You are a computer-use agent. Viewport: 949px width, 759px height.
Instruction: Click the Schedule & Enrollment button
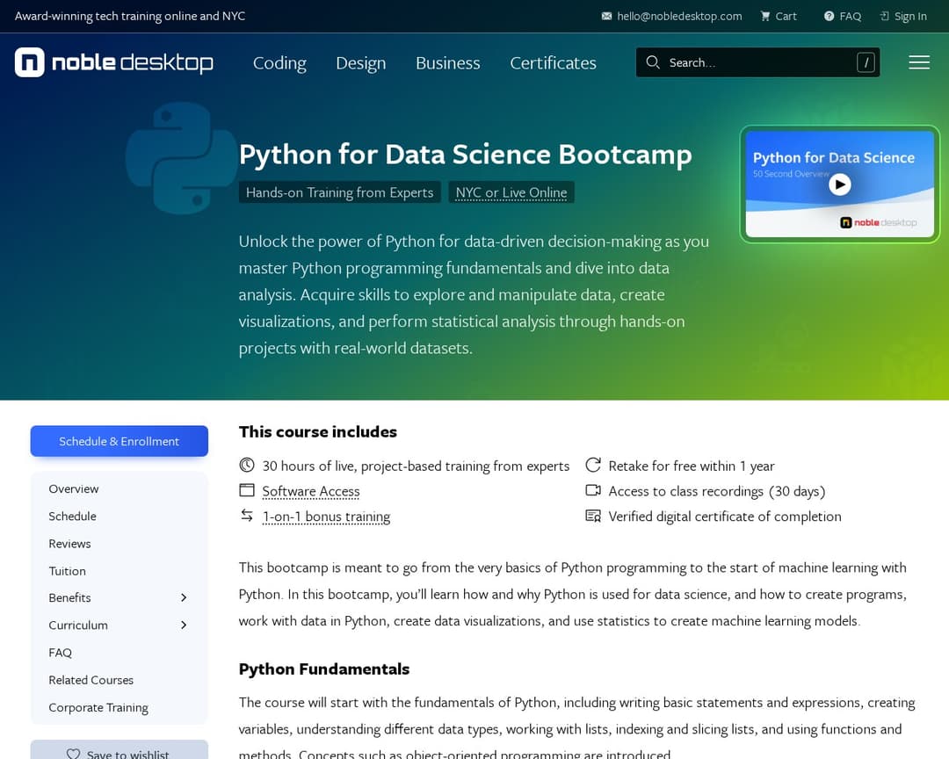click(120, 441)
